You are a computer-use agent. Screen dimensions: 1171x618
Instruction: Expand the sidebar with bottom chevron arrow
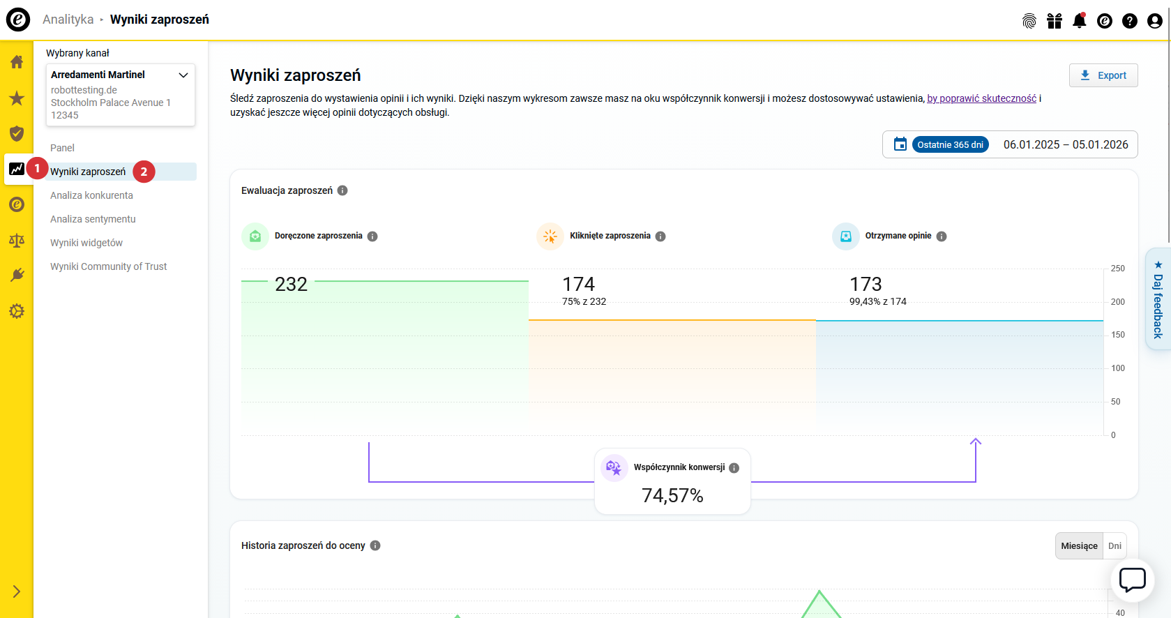pyautogui.click(x=17, y=591)
